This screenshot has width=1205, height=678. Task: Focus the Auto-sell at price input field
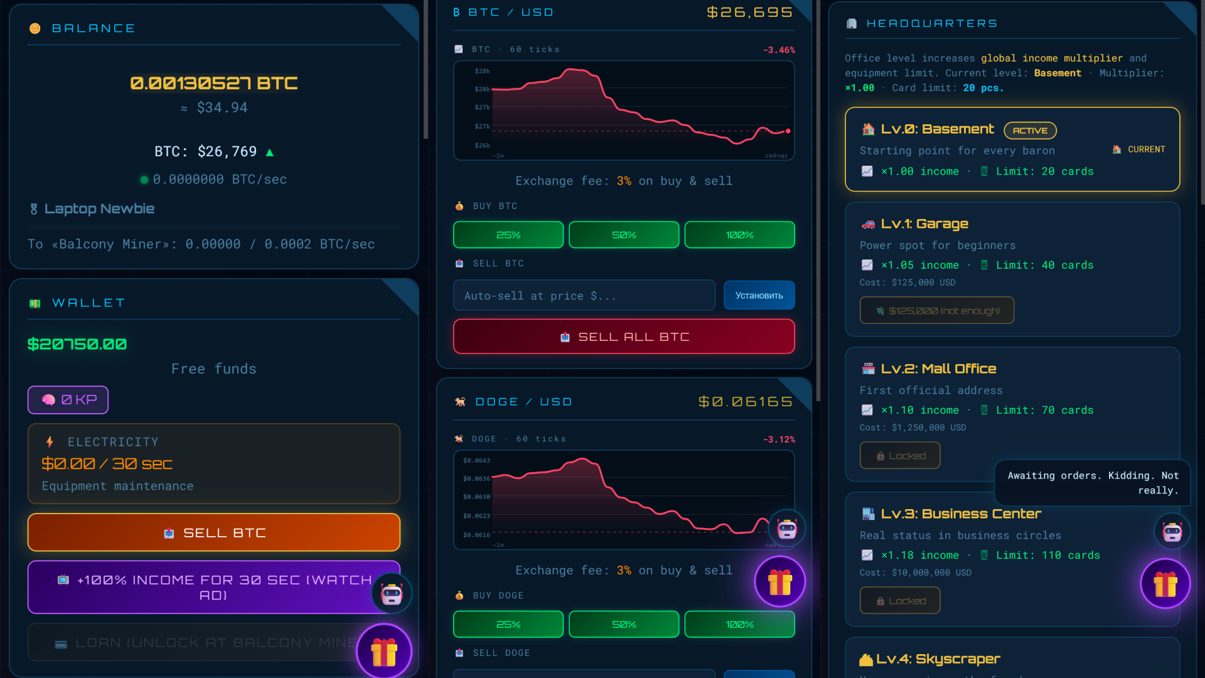584,295
